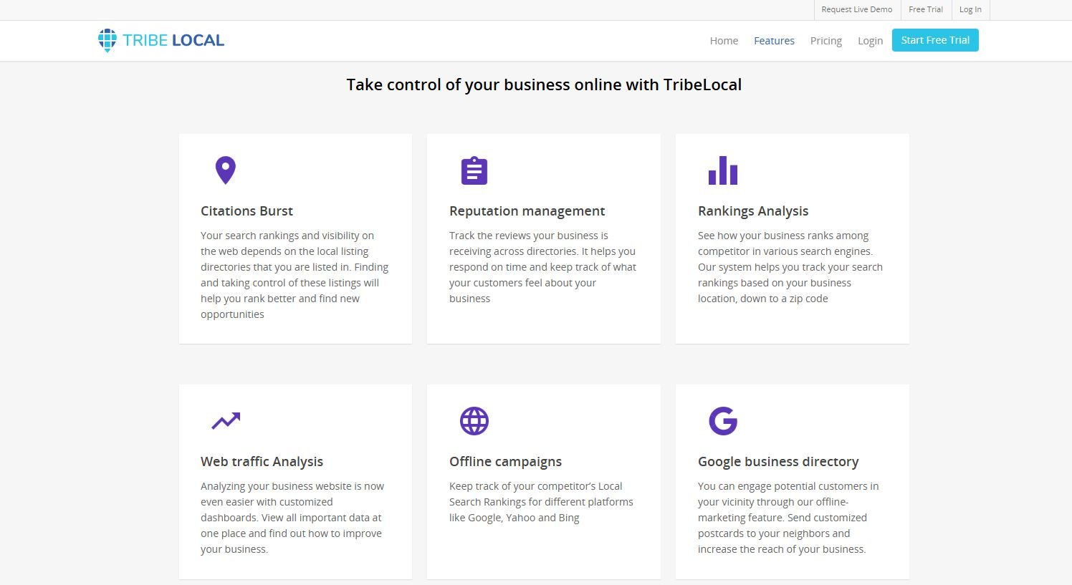Click the Reputation management clipboard icon
This screenshot has width=1072, height=585.
474,170
